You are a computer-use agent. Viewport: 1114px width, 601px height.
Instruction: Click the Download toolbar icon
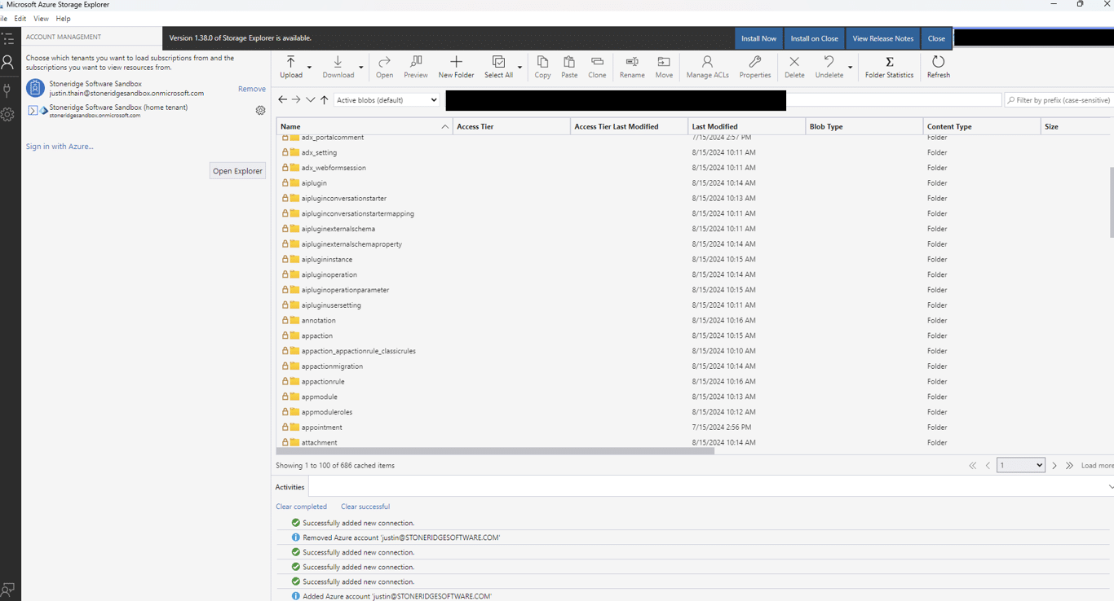(338, 67)
